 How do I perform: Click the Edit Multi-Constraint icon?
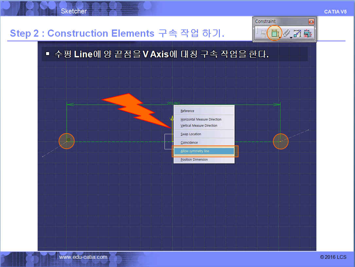click(307, 33)
